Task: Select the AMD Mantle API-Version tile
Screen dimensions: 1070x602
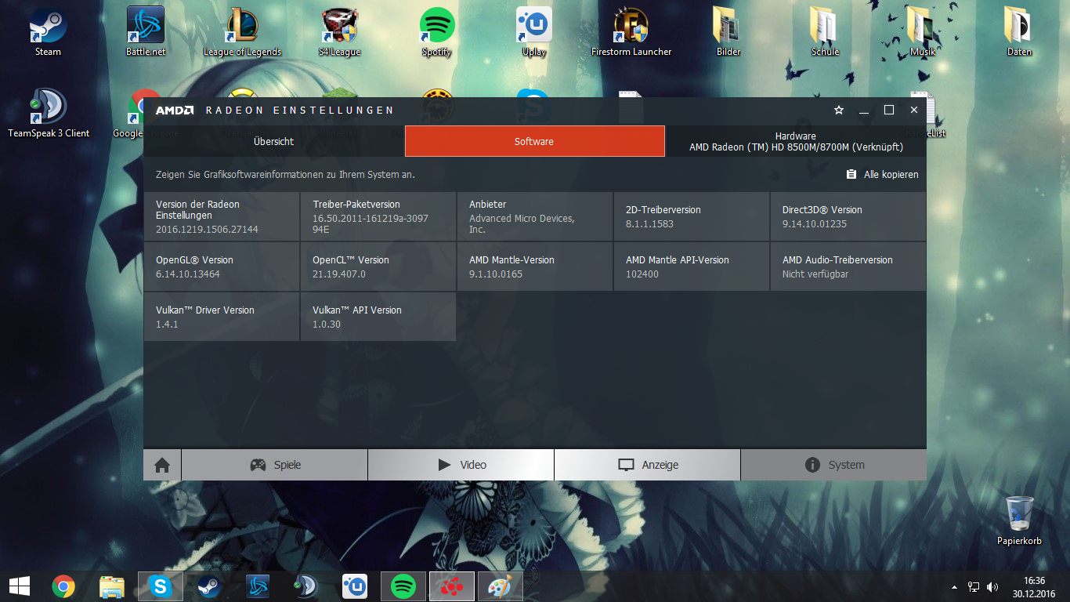Action: coord(692,267)
